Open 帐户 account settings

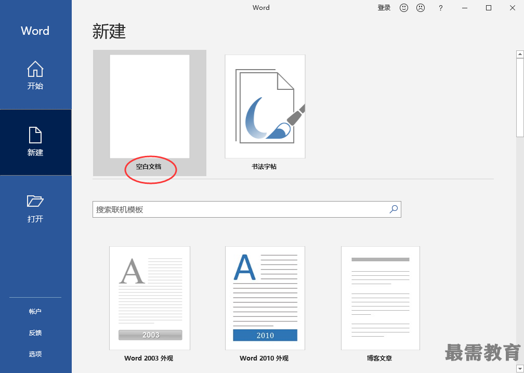click(35, 312)
